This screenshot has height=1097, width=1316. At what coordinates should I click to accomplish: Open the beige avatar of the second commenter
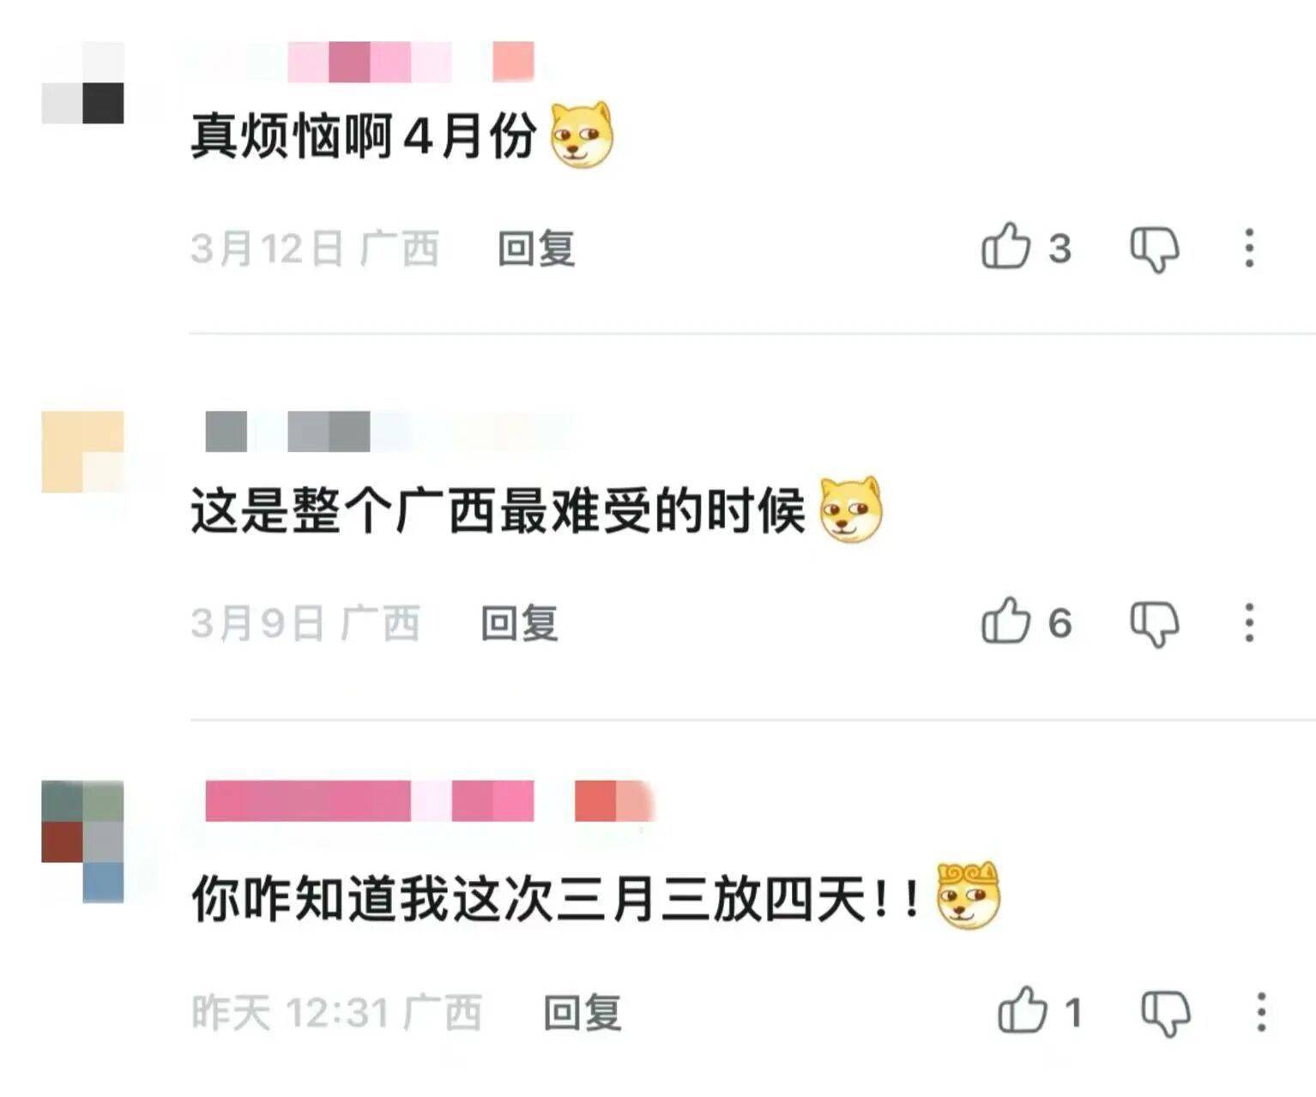point(82,452)
